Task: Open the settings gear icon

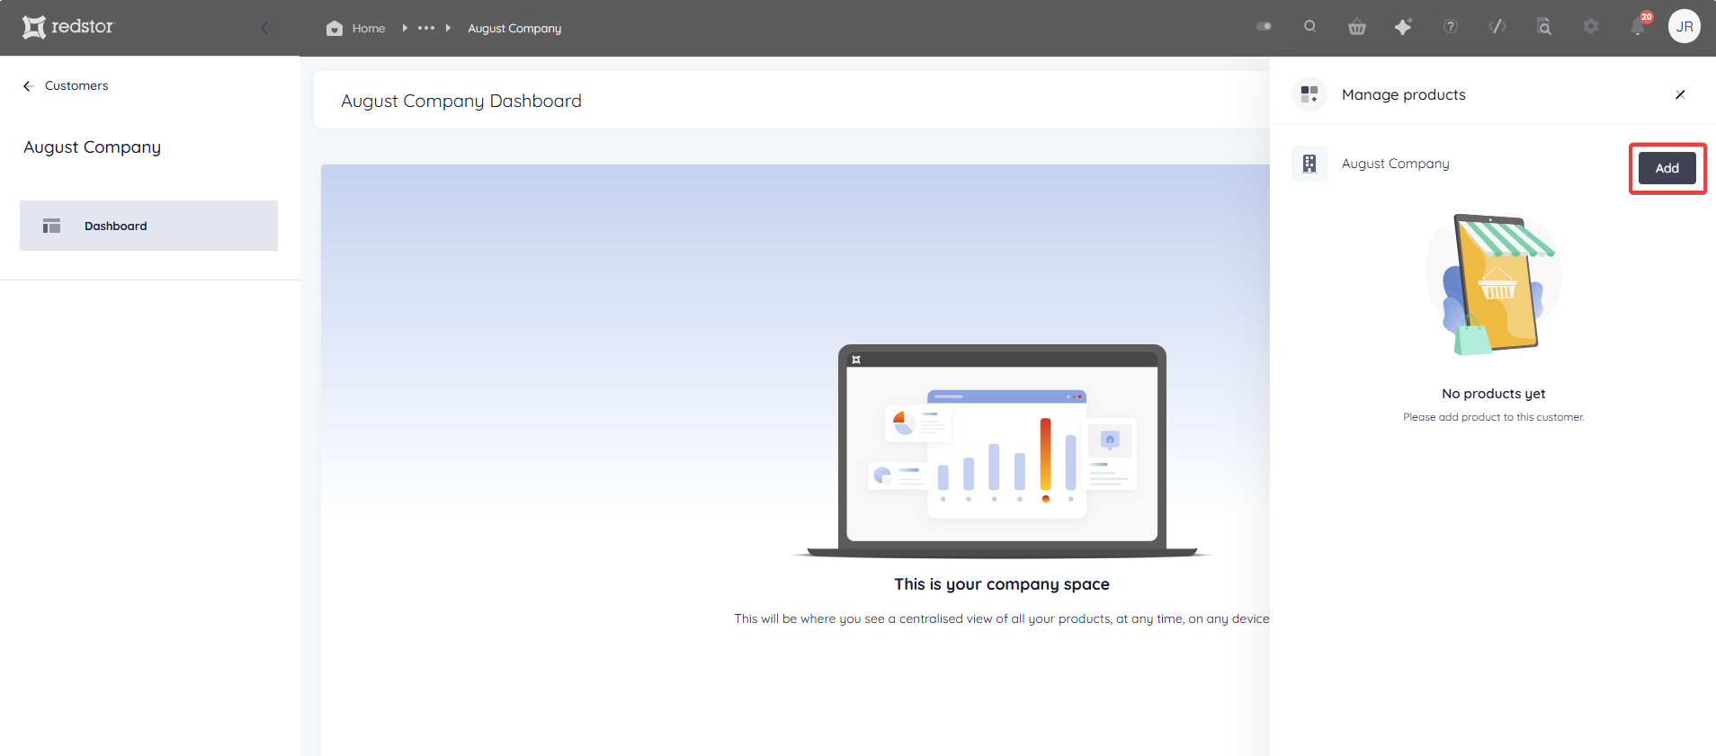Action: coord(1591,26)
